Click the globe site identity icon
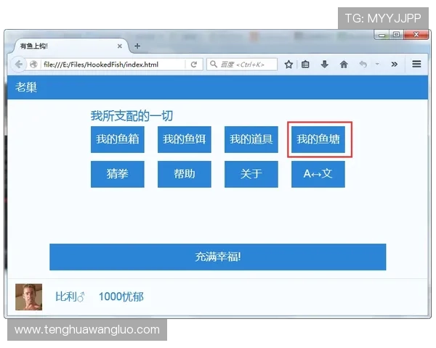This screenshot has width=436, height=348. coord(33,65)
